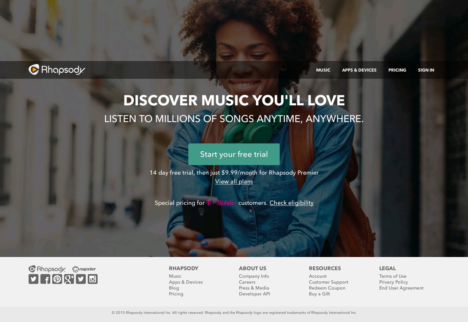468x322 pixels.
Task: Open the Blog link in the footer
Action: click(x=174, y=288)
